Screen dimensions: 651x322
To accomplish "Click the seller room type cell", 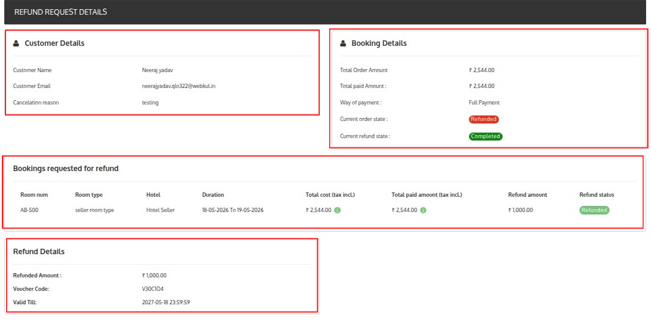I will coord(95,210).
